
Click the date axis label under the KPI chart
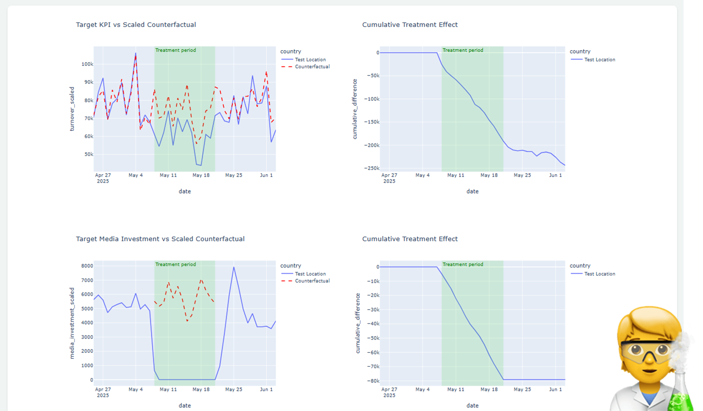point(185,191)
